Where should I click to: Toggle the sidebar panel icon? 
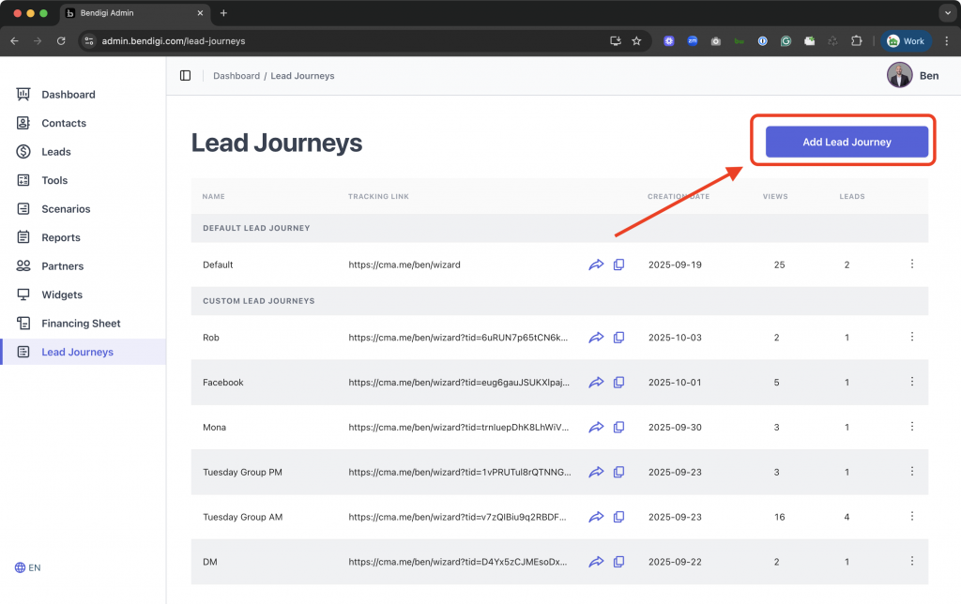point(185,76)
